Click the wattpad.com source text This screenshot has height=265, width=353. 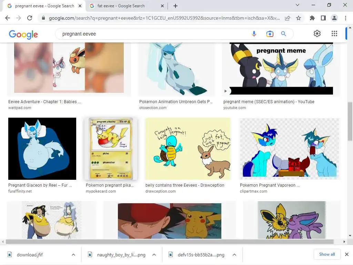[20, 108]
